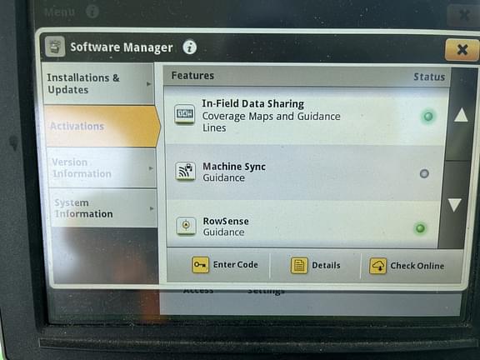Click Machine Sync gray status indicator
Image resolution: width=480 pixels, height=360 pixels.
pos(424,173)
